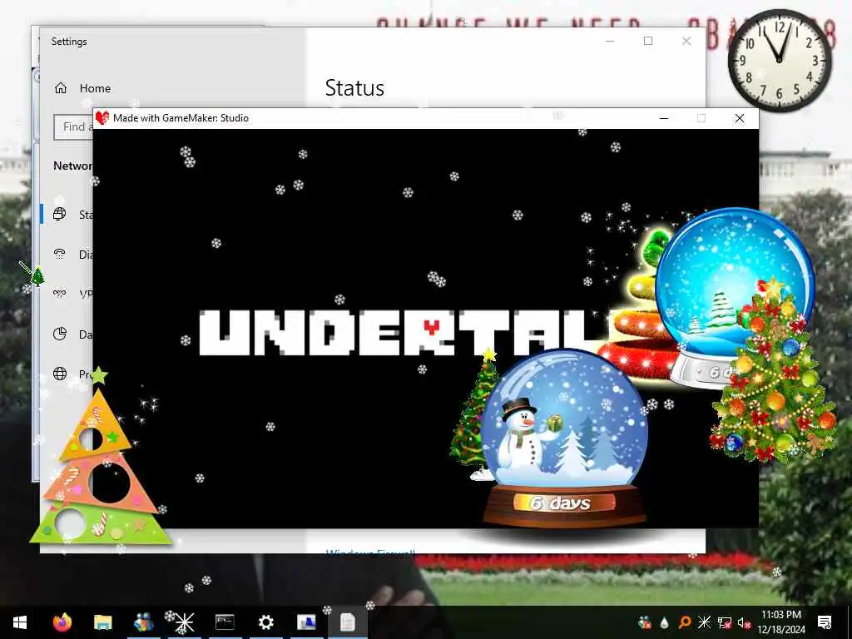Minimize the Settings window
This screenshot has width=852, height=639.
610,42
